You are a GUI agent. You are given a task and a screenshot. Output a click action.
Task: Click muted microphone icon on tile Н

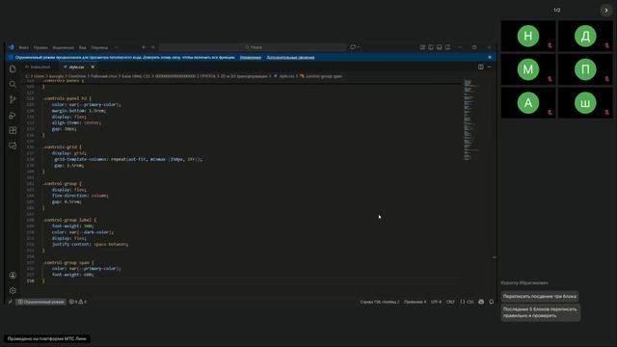[550, 45]
